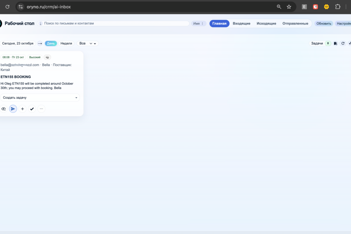Click the 'Обновить' button
Viewport: 351px width, 234px height.
324,23
